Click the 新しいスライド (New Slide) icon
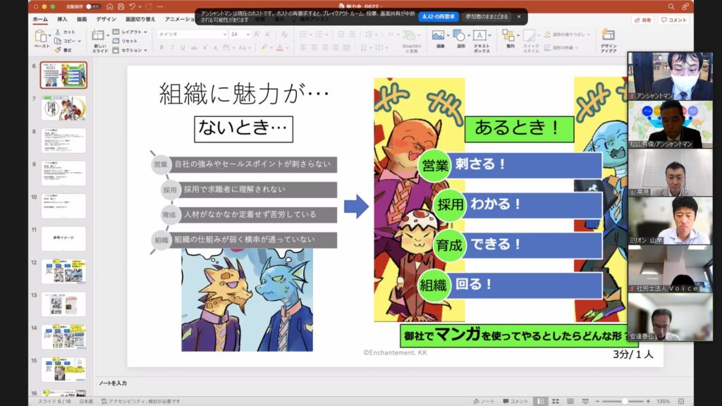The image size is (722, 406). click(97, 35)
